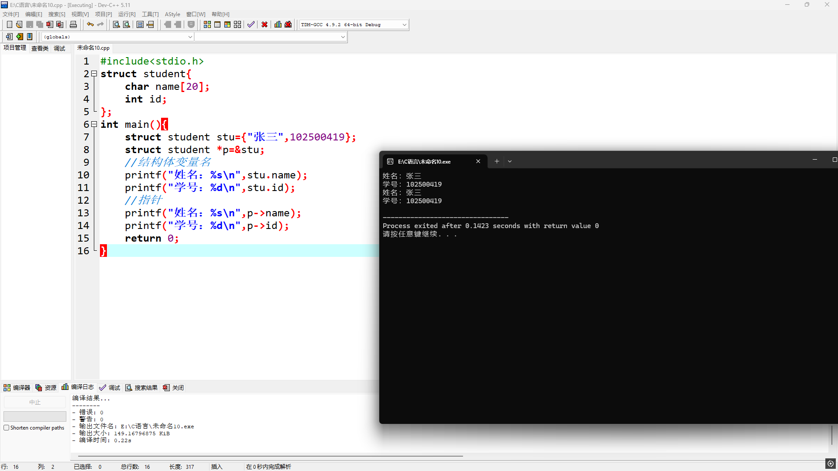
Task: Click the profile analysis chart icon
Action: tap(278, 25)
